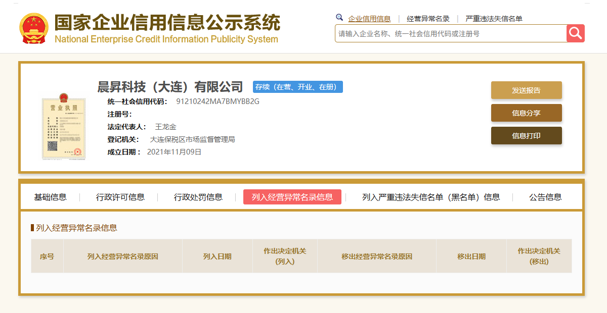607x313 pixels.
Task: Open the 行政许可信息 tab
Action: point(120,197)
